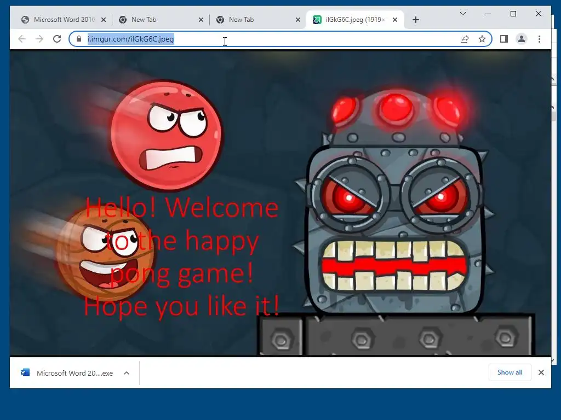Close the ilGkG6C.jpeg tab

coord(395,20)
